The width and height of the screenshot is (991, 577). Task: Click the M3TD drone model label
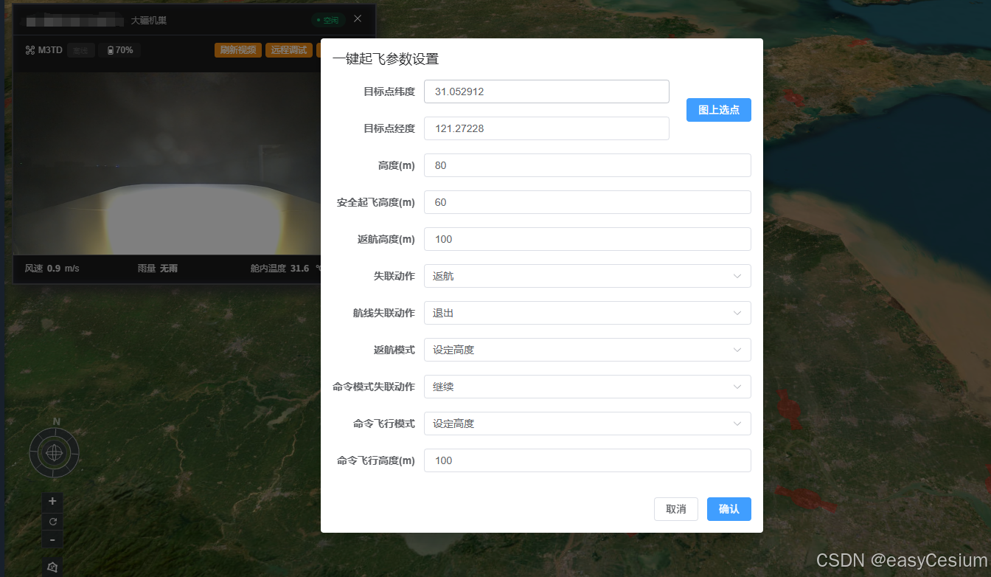(50, 50)
